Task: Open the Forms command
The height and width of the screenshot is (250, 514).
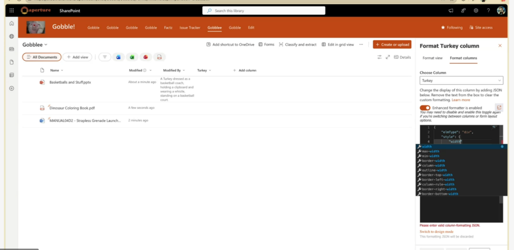Action: [266, 44]
